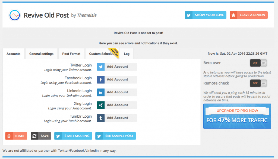Click the Twitter bird icon on Show Your Love

pyautogui.click(x=189, y=15)
